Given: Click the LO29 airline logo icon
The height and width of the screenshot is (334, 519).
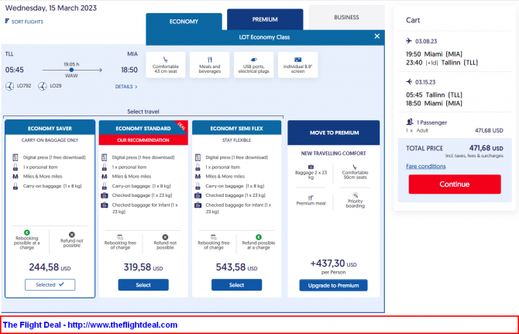Looking at the screenshot, I should (42, 86).
